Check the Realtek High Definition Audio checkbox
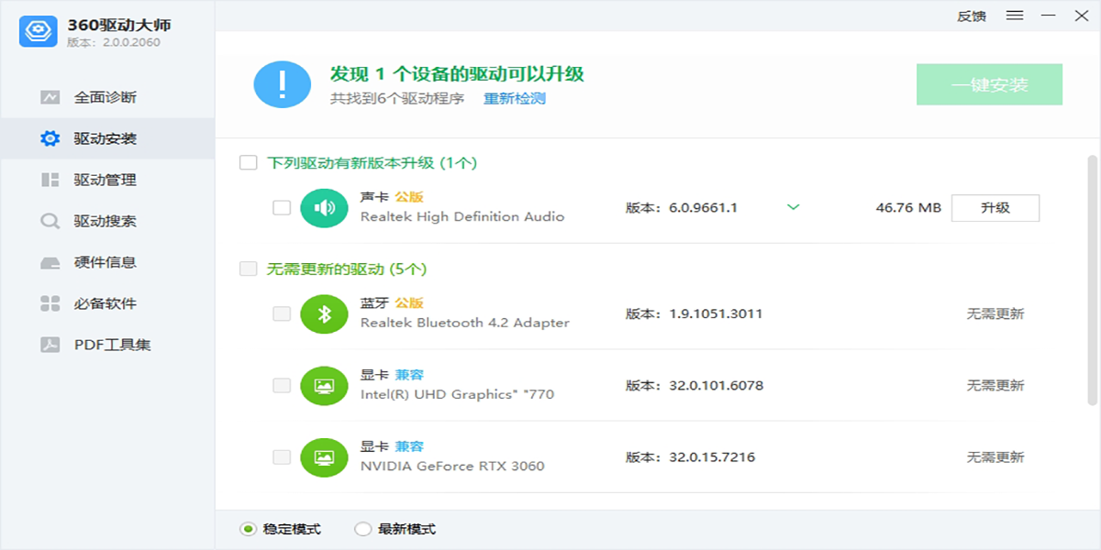 [x=282, y=208]
